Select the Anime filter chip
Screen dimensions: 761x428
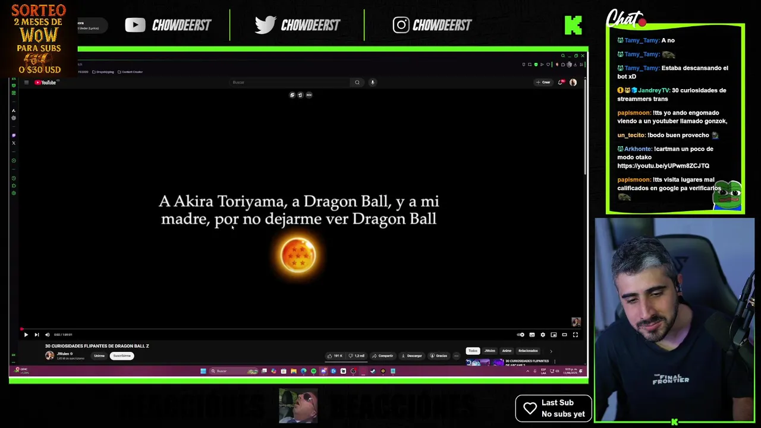[x=507, y=351]
